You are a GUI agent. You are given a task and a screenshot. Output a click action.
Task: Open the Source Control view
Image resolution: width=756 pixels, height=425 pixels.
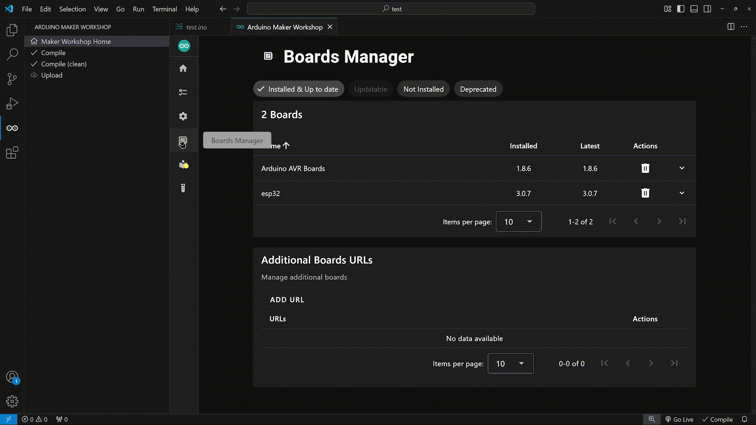click(x=12, y=79)
